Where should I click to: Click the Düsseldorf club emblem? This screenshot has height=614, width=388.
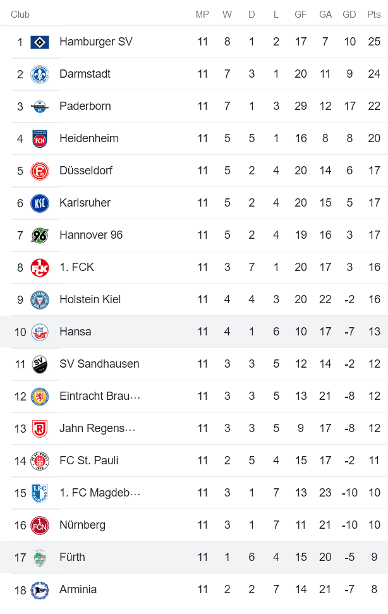coord(38,171)
